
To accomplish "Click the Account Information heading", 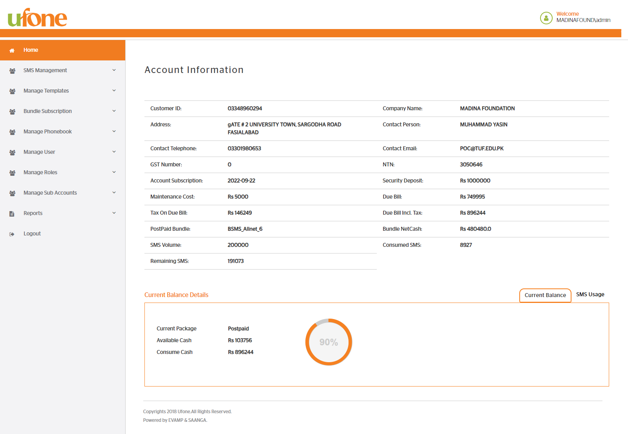I will coord(194,70).
